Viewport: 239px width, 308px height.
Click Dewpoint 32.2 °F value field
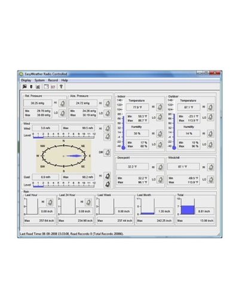coord(133,167)
